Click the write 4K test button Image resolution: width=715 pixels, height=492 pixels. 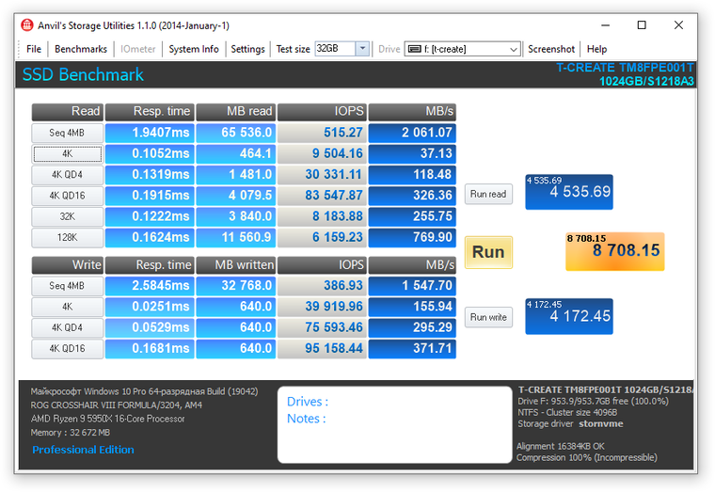[x=68, y=307]
